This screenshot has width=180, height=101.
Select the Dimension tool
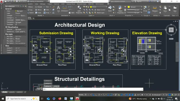point(64,9)
